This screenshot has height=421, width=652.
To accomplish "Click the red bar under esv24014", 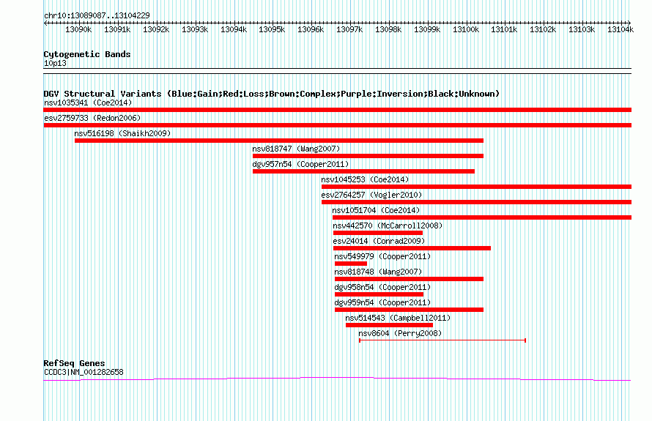I will coord(412,248).
